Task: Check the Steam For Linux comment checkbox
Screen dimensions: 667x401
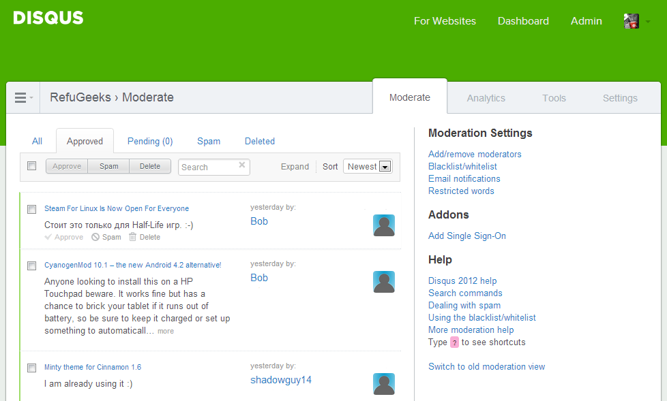Action: (32, 209)
